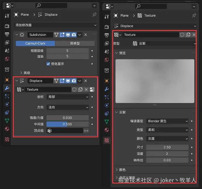Open Tool properties tab in left panel

point(7,16)
